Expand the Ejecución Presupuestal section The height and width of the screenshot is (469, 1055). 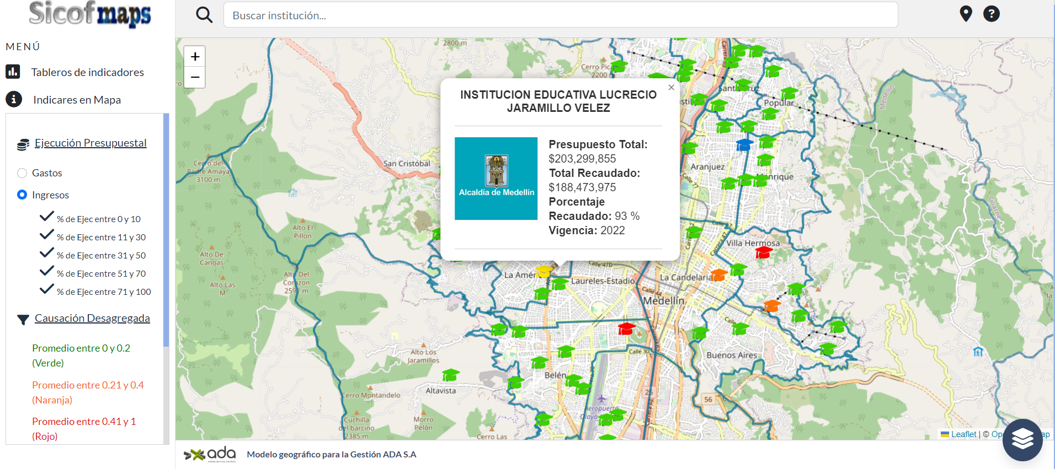90,143
